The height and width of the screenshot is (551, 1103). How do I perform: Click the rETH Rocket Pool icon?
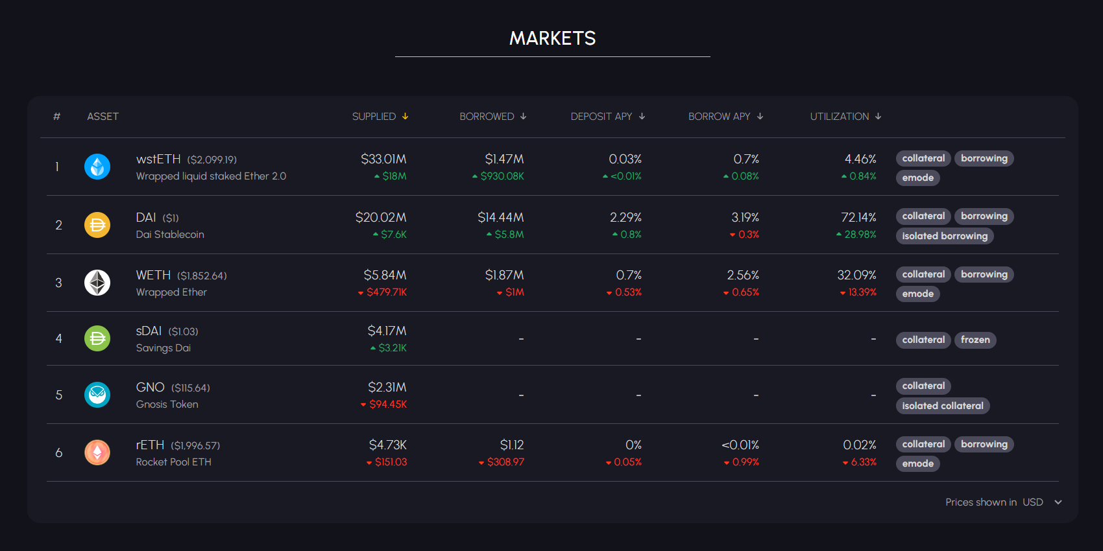[x=97, y=452]
